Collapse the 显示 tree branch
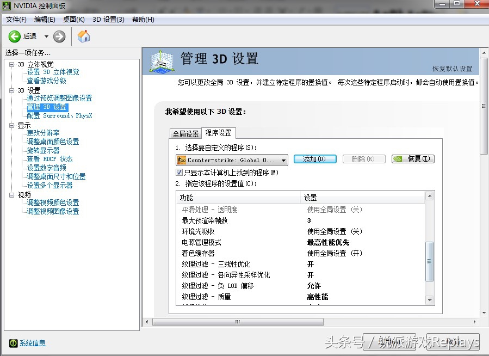Viewport: 489px width, 356px height. 12,125
